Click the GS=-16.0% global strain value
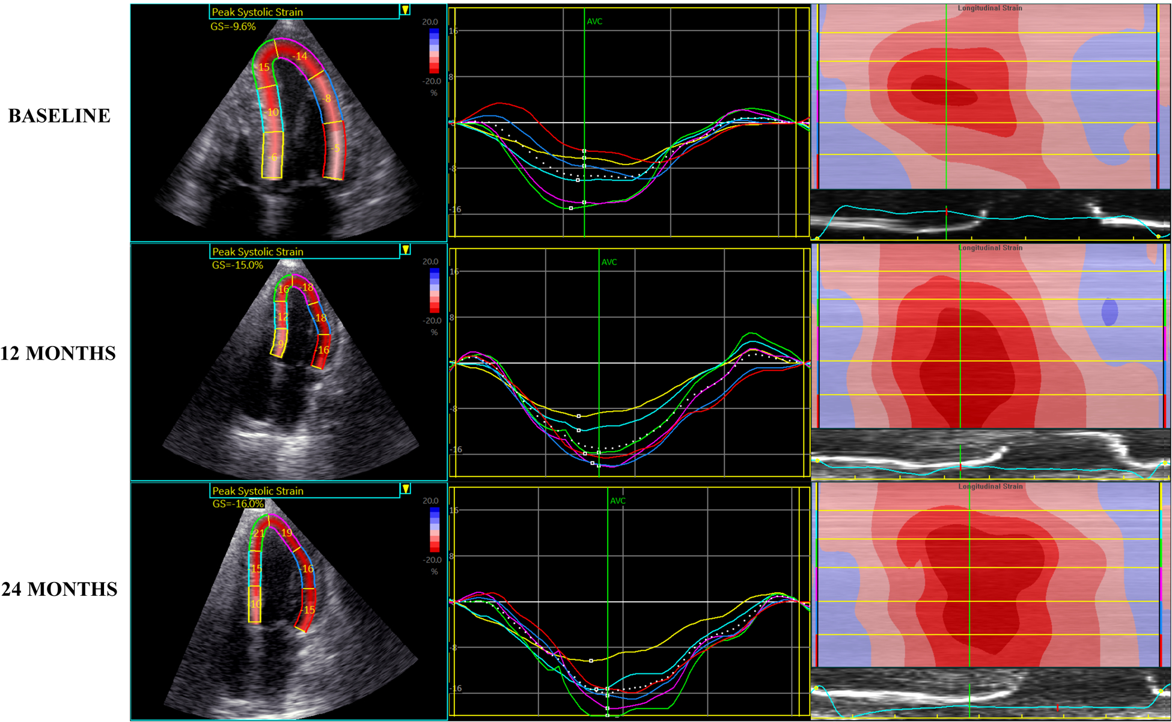This screenshot has width=1172, height=722. point(238,504)
